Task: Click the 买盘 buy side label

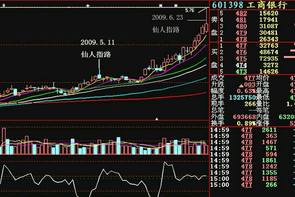Action: tap(214, 58)
